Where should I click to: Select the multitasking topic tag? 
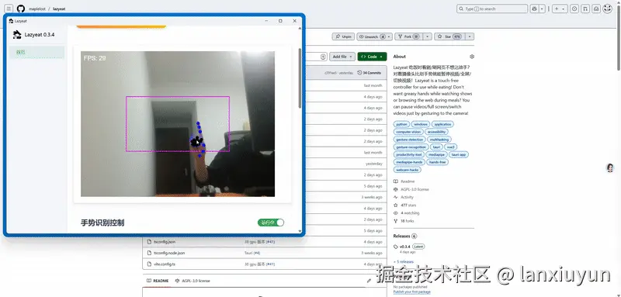pos(439,140)
